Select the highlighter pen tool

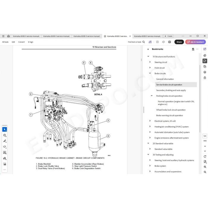coord(5,141)
